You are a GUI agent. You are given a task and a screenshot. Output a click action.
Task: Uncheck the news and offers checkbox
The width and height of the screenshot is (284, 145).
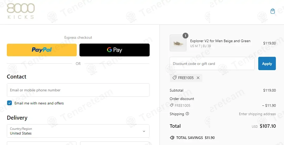pos(9,103)
